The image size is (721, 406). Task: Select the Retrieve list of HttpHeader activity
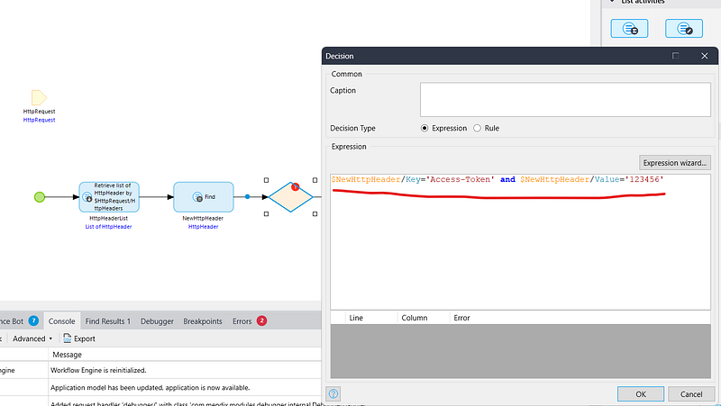(110, 196)
